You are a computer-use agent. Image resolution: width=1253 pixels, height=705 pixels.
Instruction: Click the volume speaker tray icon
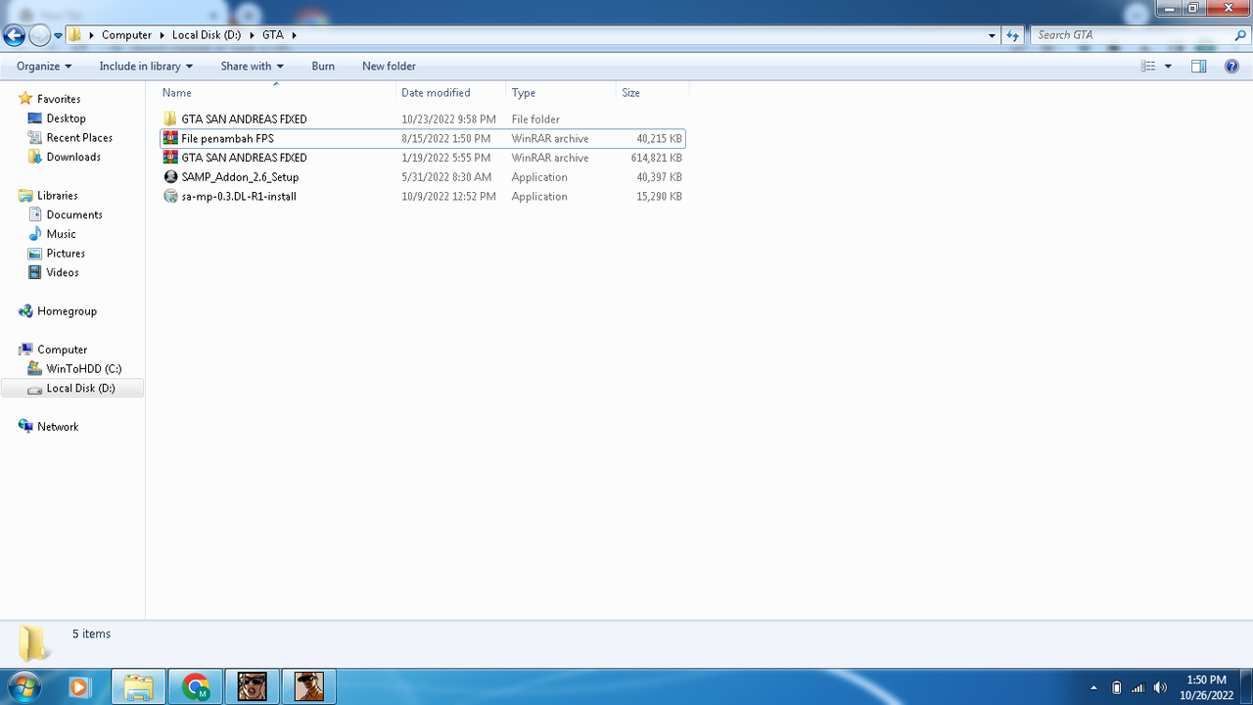[1160, 687]
